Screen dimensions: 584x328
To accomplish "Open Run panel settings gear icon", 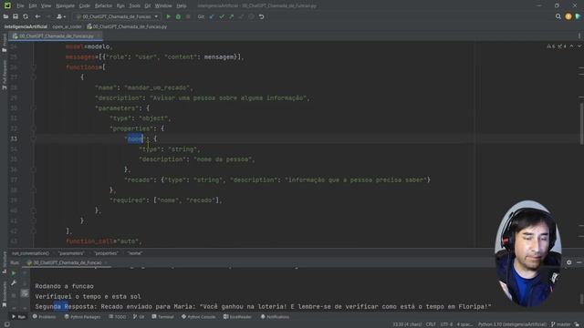I will pos(568,262).
